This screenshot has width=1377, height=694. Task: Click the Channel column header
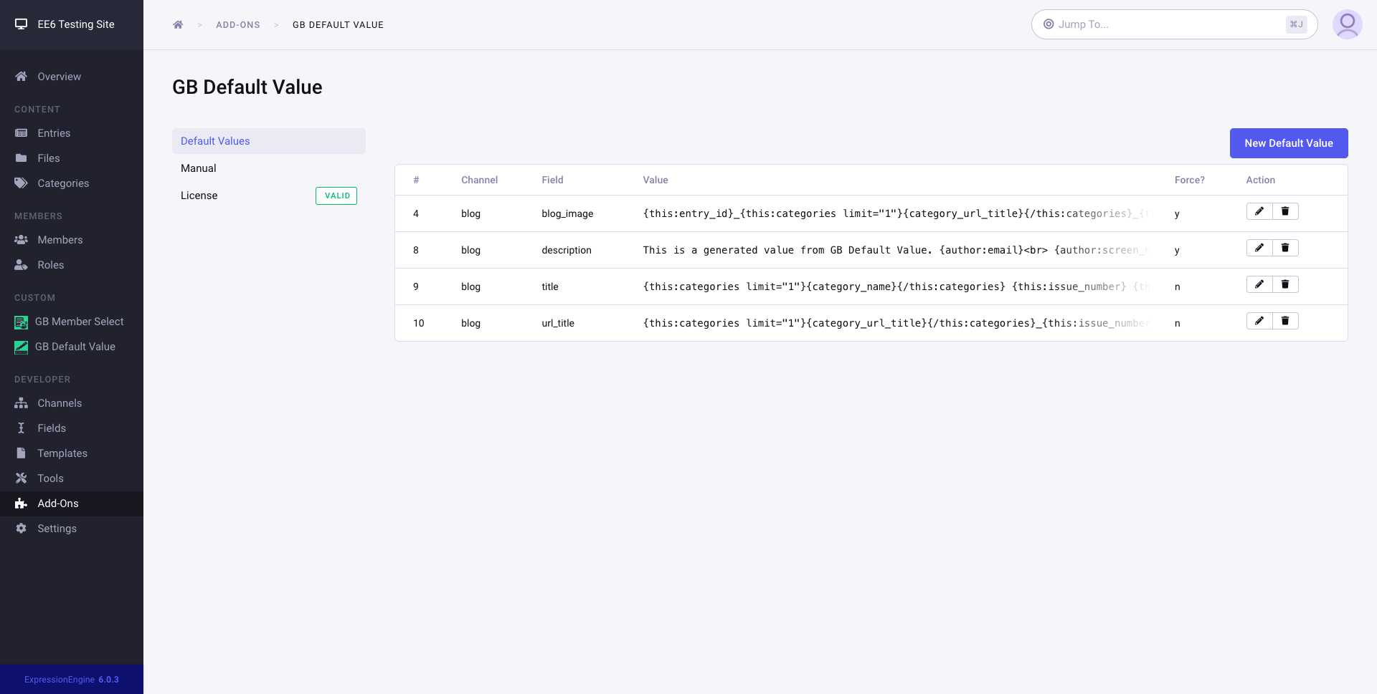[x=479, y=180]
